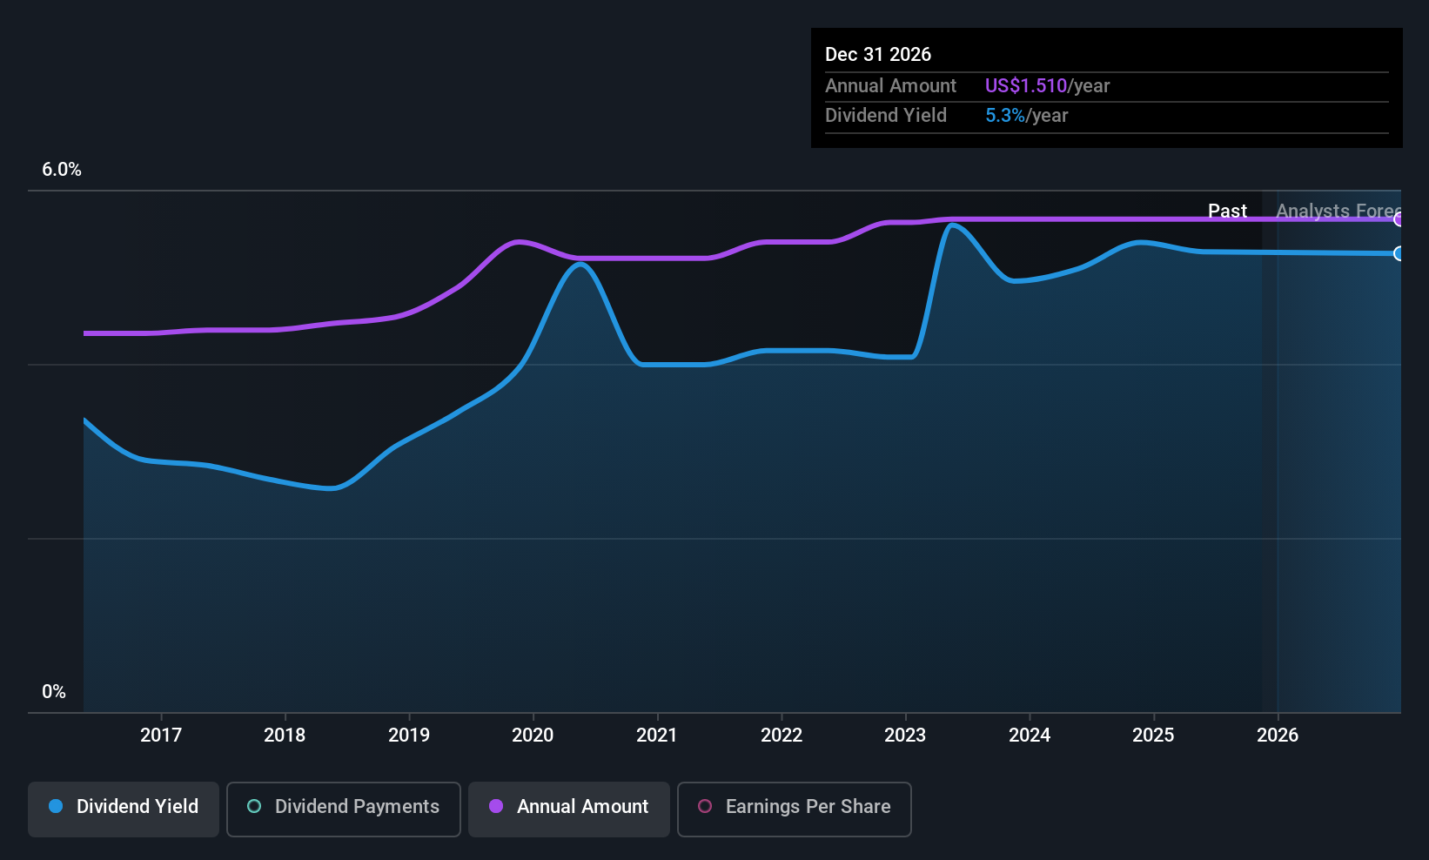Screen dimensions: 1429x860
Task: Click the 2017 x-axis year label
Action: (x=161, y=735)
